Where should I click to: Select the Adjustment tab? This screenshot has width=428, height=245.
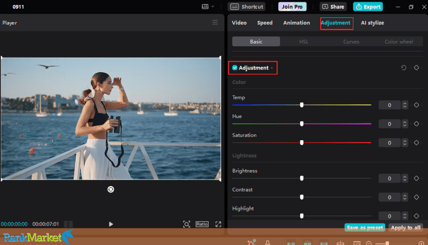pyautogui.click(x=336, y=23)
